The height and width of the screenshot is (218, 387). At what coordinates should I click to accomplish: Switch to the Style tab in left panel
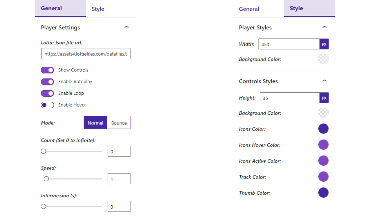(x=98, y=9)
